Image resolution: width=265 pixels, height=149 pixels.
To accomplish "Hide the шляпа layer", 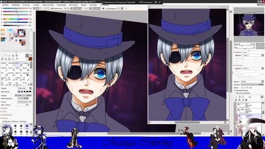I will tap(238, 110).
